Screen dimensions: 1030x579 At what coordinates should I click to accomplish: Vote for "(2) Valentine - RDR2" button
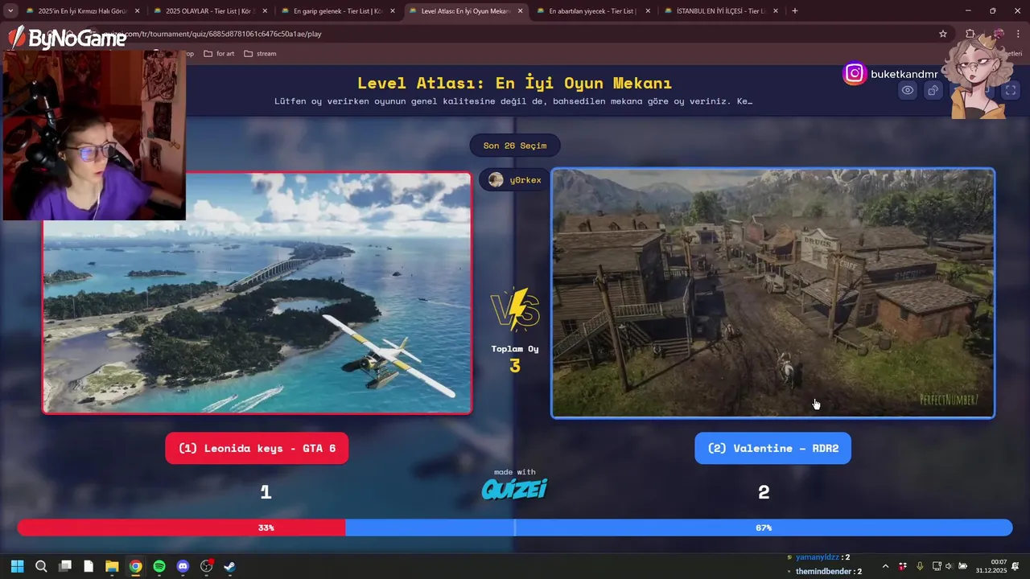772,448
